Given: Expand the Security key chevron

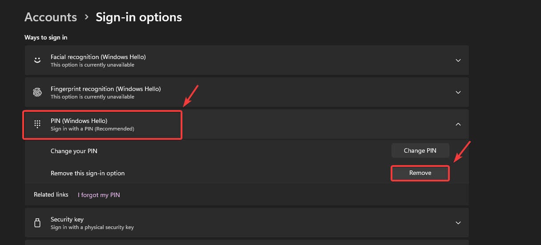Looking at the screenshot, I should click(x=458, y=223).
